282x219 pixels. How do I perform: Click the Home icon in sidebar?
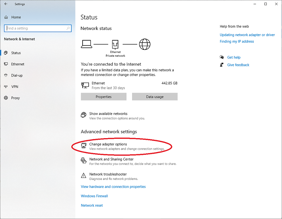[6, 17]
